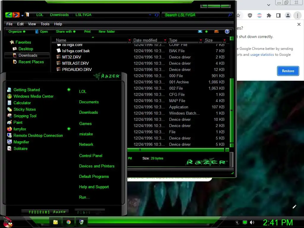Open the file explorer taskbar icon
Image resolution: width=304 pixels, height=228 pixels.
[x=56, y=222]
